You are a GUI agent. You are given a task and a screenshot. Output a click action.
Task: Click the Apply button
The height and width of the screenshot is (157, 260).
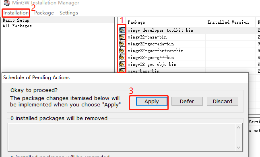pos(152,101)
